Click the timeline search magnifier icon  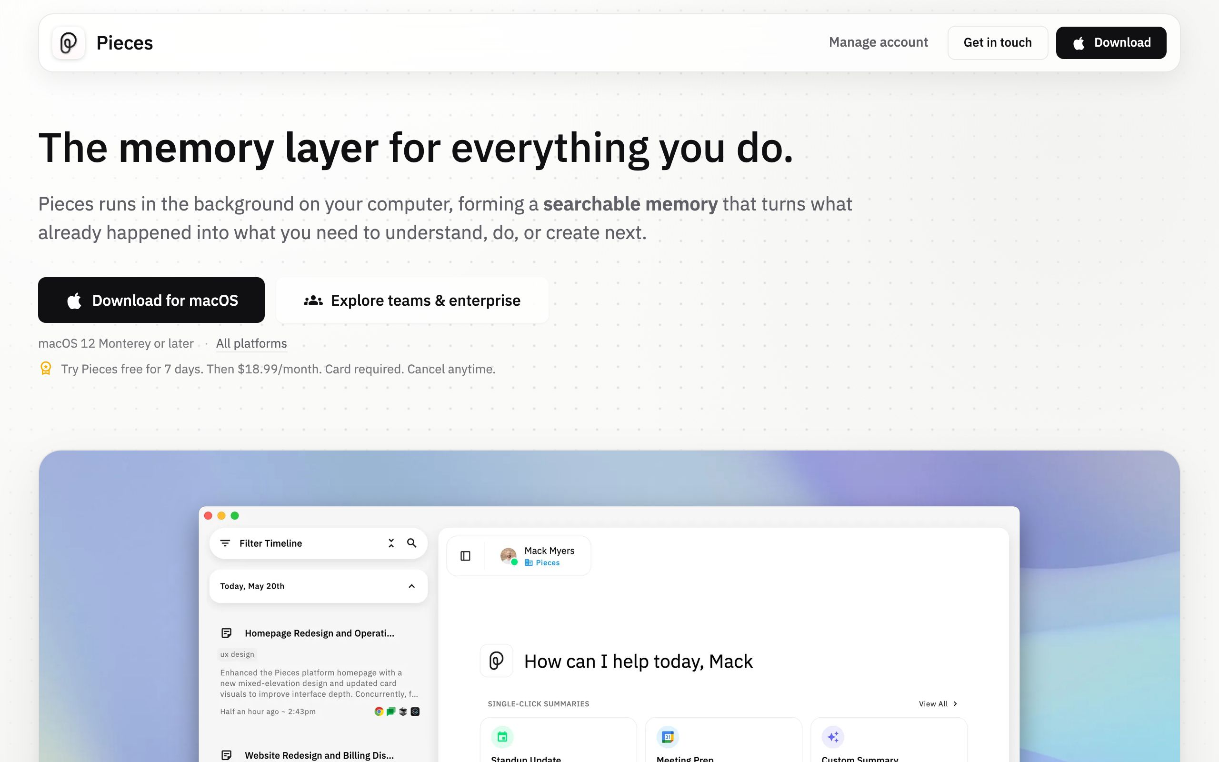coord(411,543)
